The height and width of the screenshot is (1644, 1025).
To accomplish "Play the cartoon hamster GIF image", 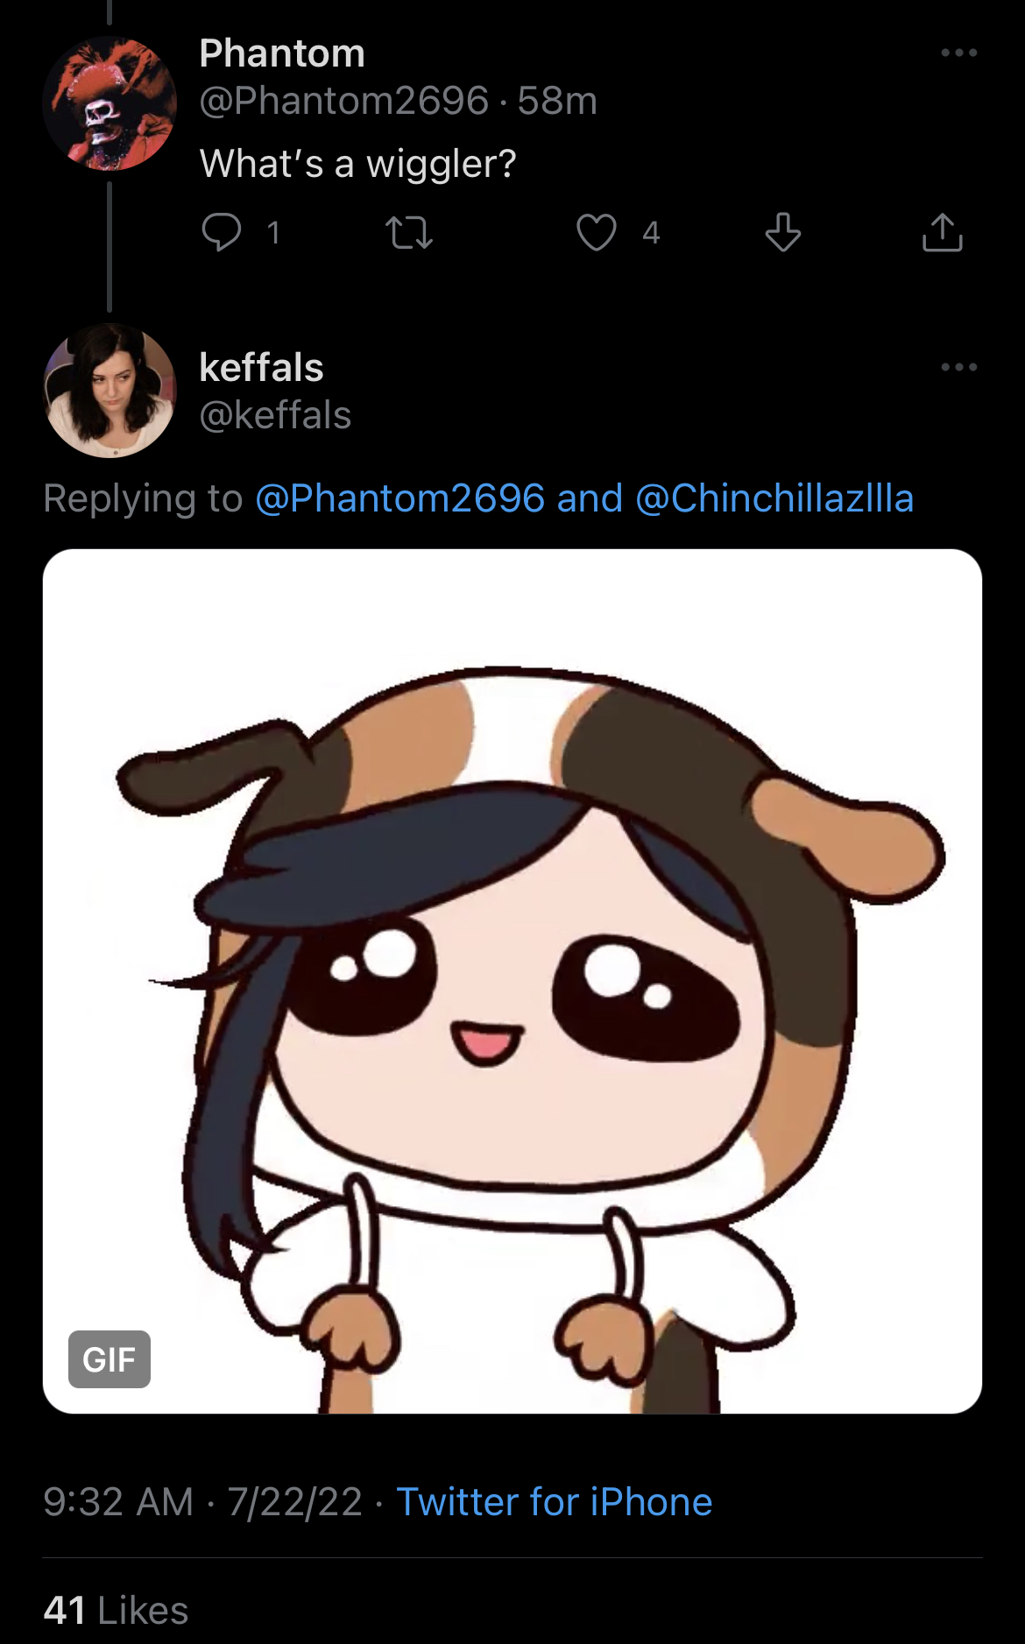I will (512, 981).
